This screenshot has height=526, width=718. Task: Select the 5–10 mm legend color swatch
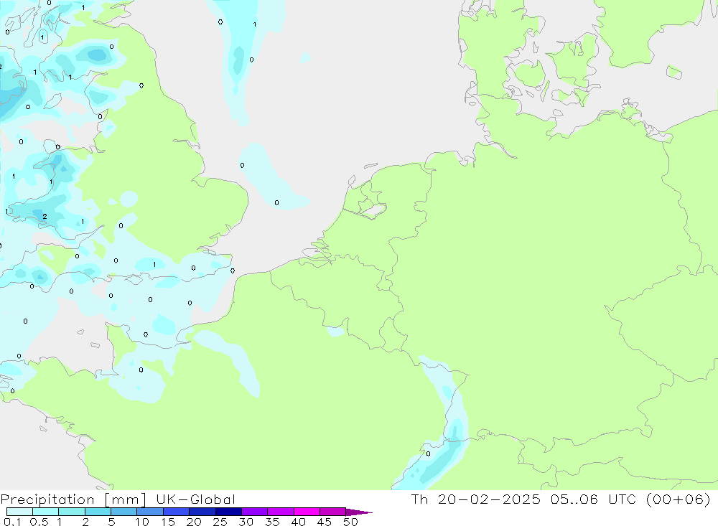pyautogui.click(x=124, y=512)
